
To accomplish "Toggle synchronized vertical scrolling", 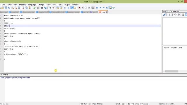I will (x=58, y=8).
